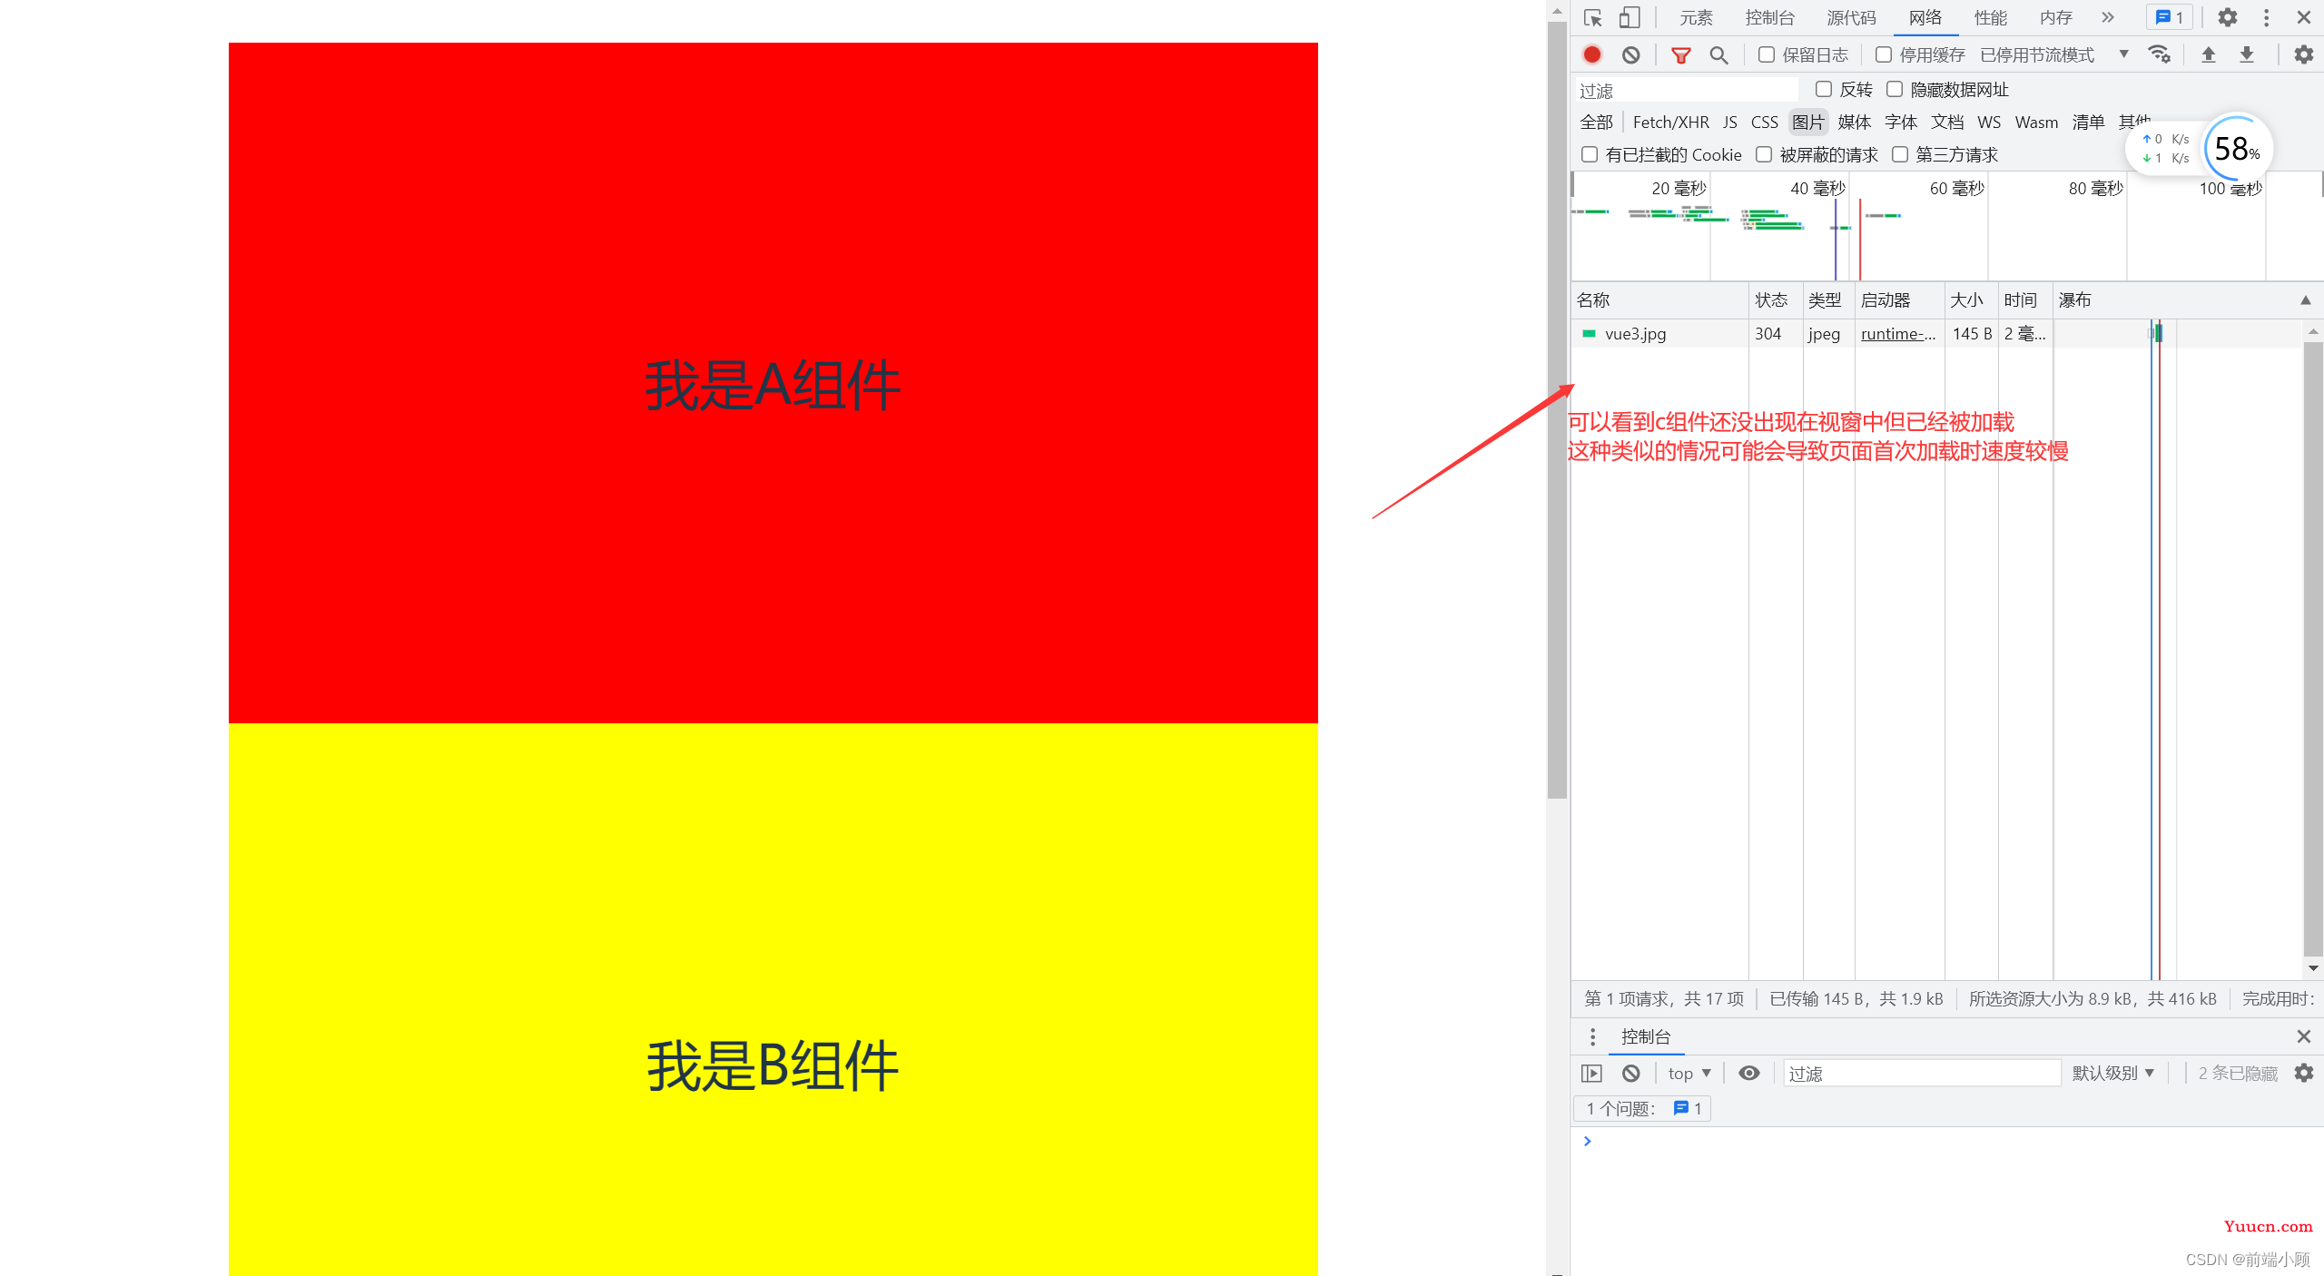Screen dimensions: 2324x1276
Task: Sort by the waterfall column arrow
Action: coord(2305,300)
